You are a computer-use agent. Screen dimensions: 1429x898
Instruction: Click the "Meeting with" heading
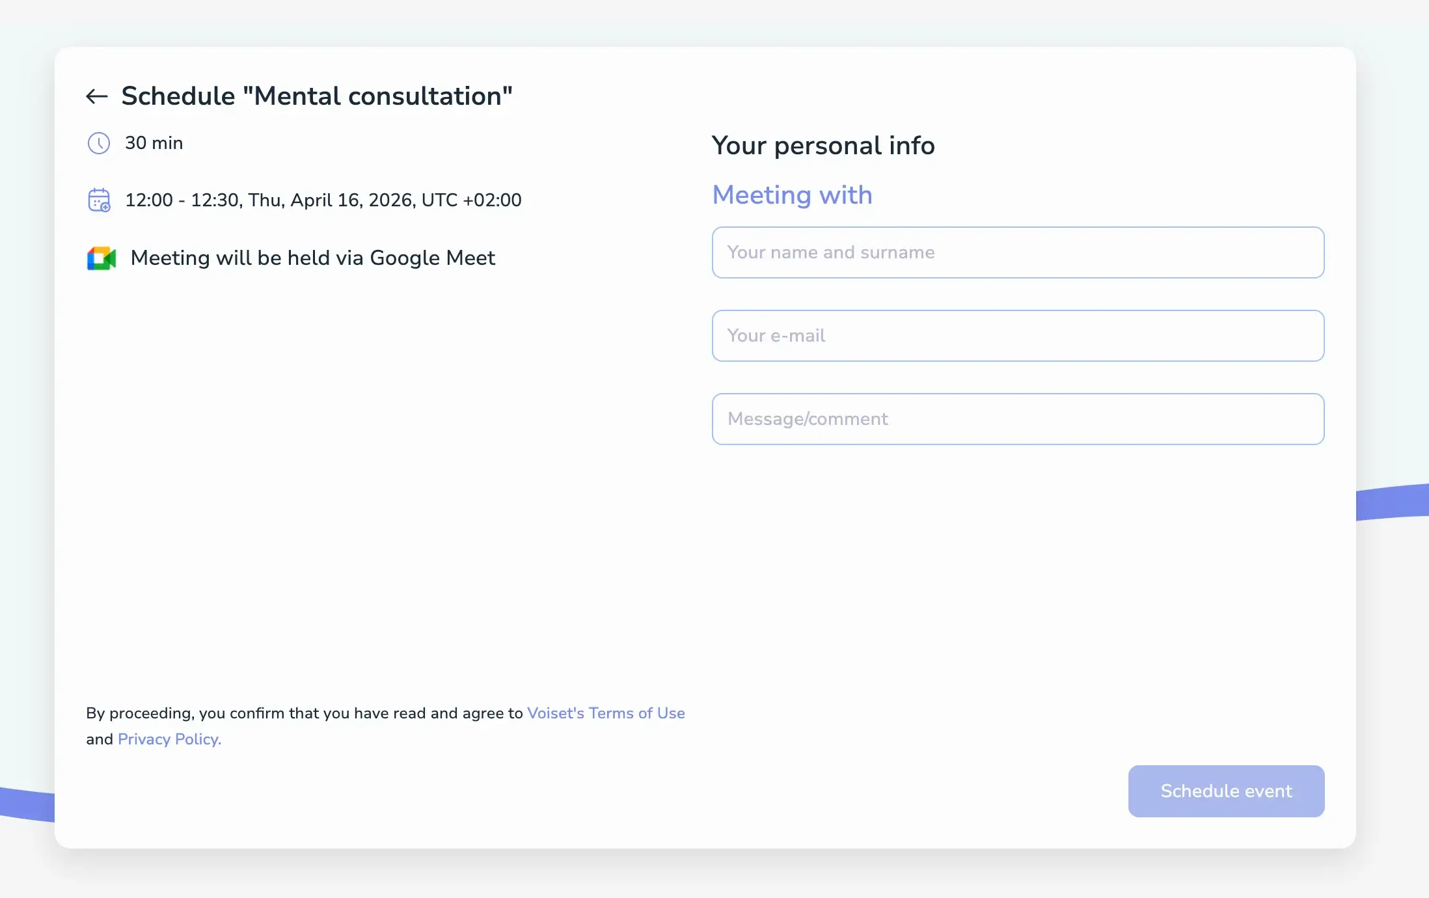792,195
